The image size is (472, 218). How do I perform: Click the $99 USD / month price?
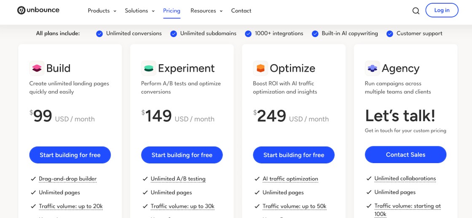pos(62,116)
